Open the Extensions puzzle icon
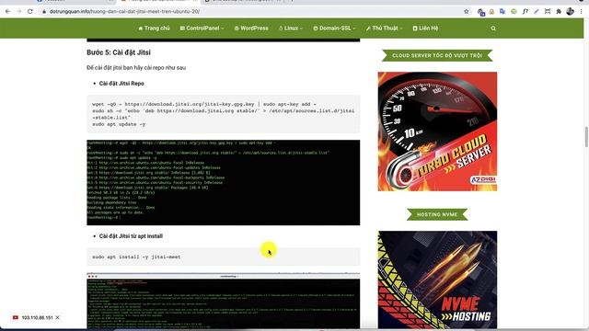 point(559,11)
